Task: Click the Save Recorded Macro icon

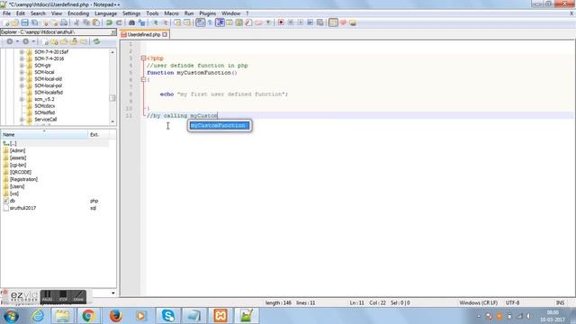Action: click(320, 22)
